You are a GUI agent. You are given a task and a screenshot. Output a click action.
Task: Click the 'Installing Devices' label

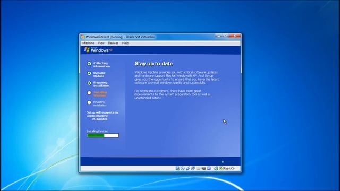[97, 131]
